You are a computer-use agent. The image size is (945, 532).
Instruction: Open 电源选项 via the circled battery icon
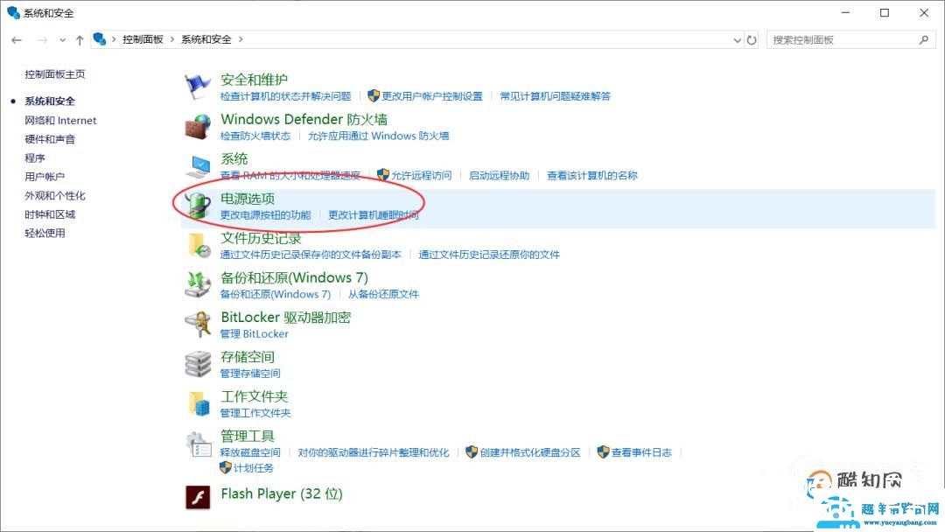(x=198, y=204)
